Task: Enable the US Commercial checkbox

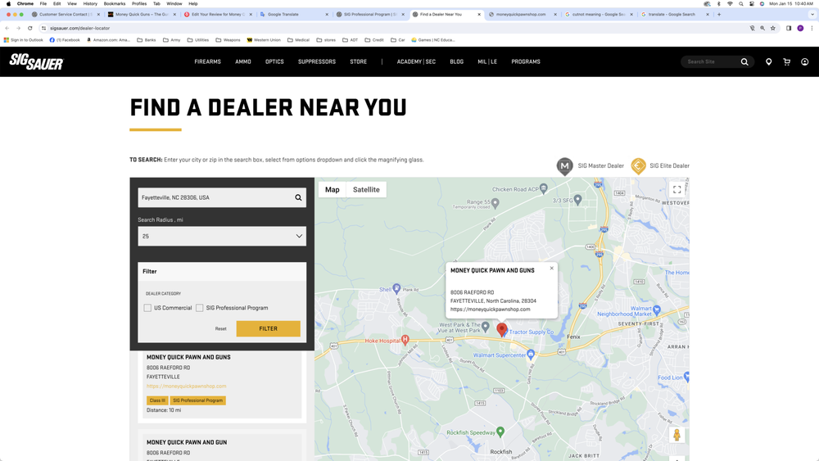Action: pyautogui.click(x=147, y=308)
